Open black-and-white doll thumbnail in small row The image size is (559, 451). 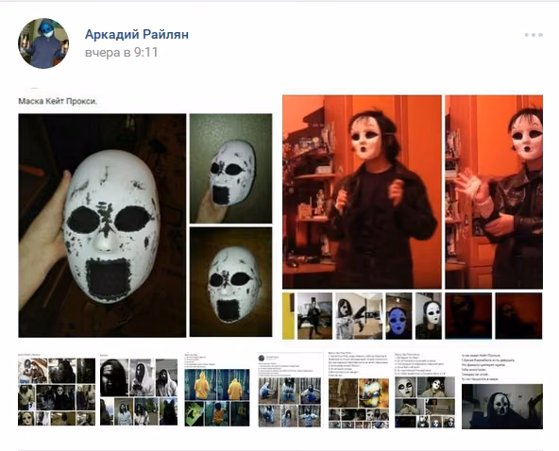tap(359, 316)
